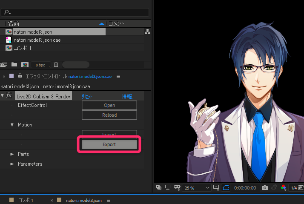Click the コンポ 1 tab label color swatch
The image size is (304, 204).
tap(11, 200)
